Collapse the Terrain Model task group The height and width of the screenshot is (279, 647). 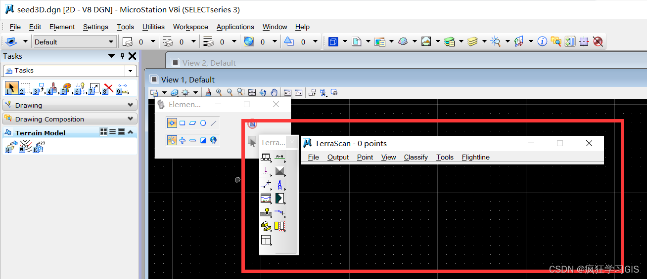pyautogui.click(x=131, y=132)
